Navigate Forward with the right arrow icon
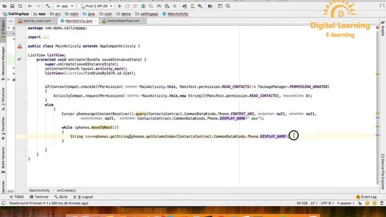Viewport: 386px width, 217px height. [38, 6]
